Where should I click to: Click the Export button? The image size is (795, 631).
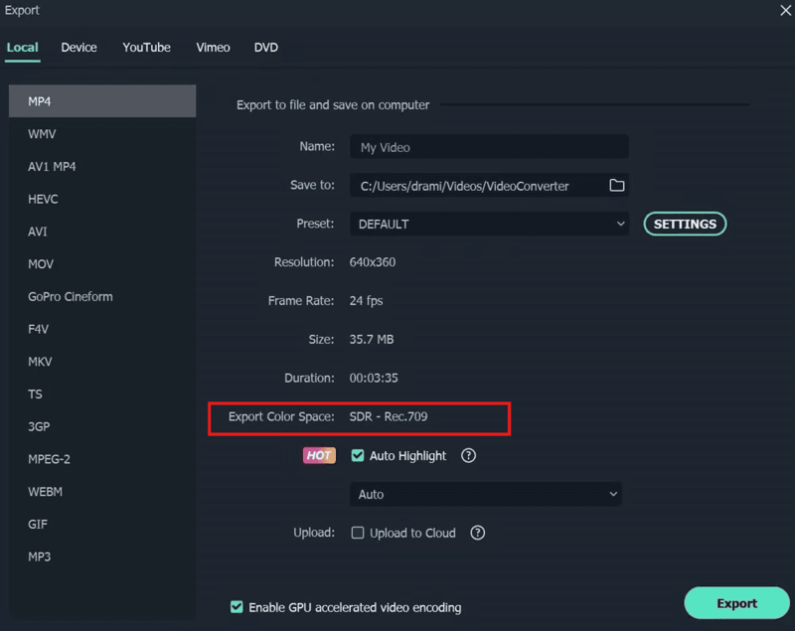(x=736, y=602)
